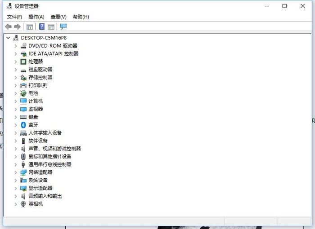Expand the 处理器 processors node
The height and width of the screenshot is (229, 315).
[16, 62]
